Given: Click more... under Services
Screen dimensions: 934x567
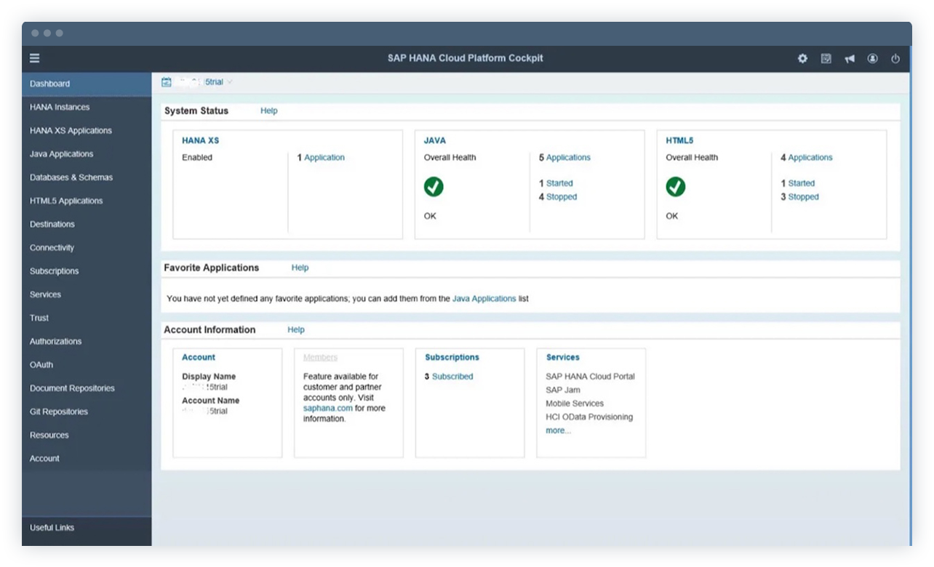Looking at the screenshot, I should click(557, 430).
